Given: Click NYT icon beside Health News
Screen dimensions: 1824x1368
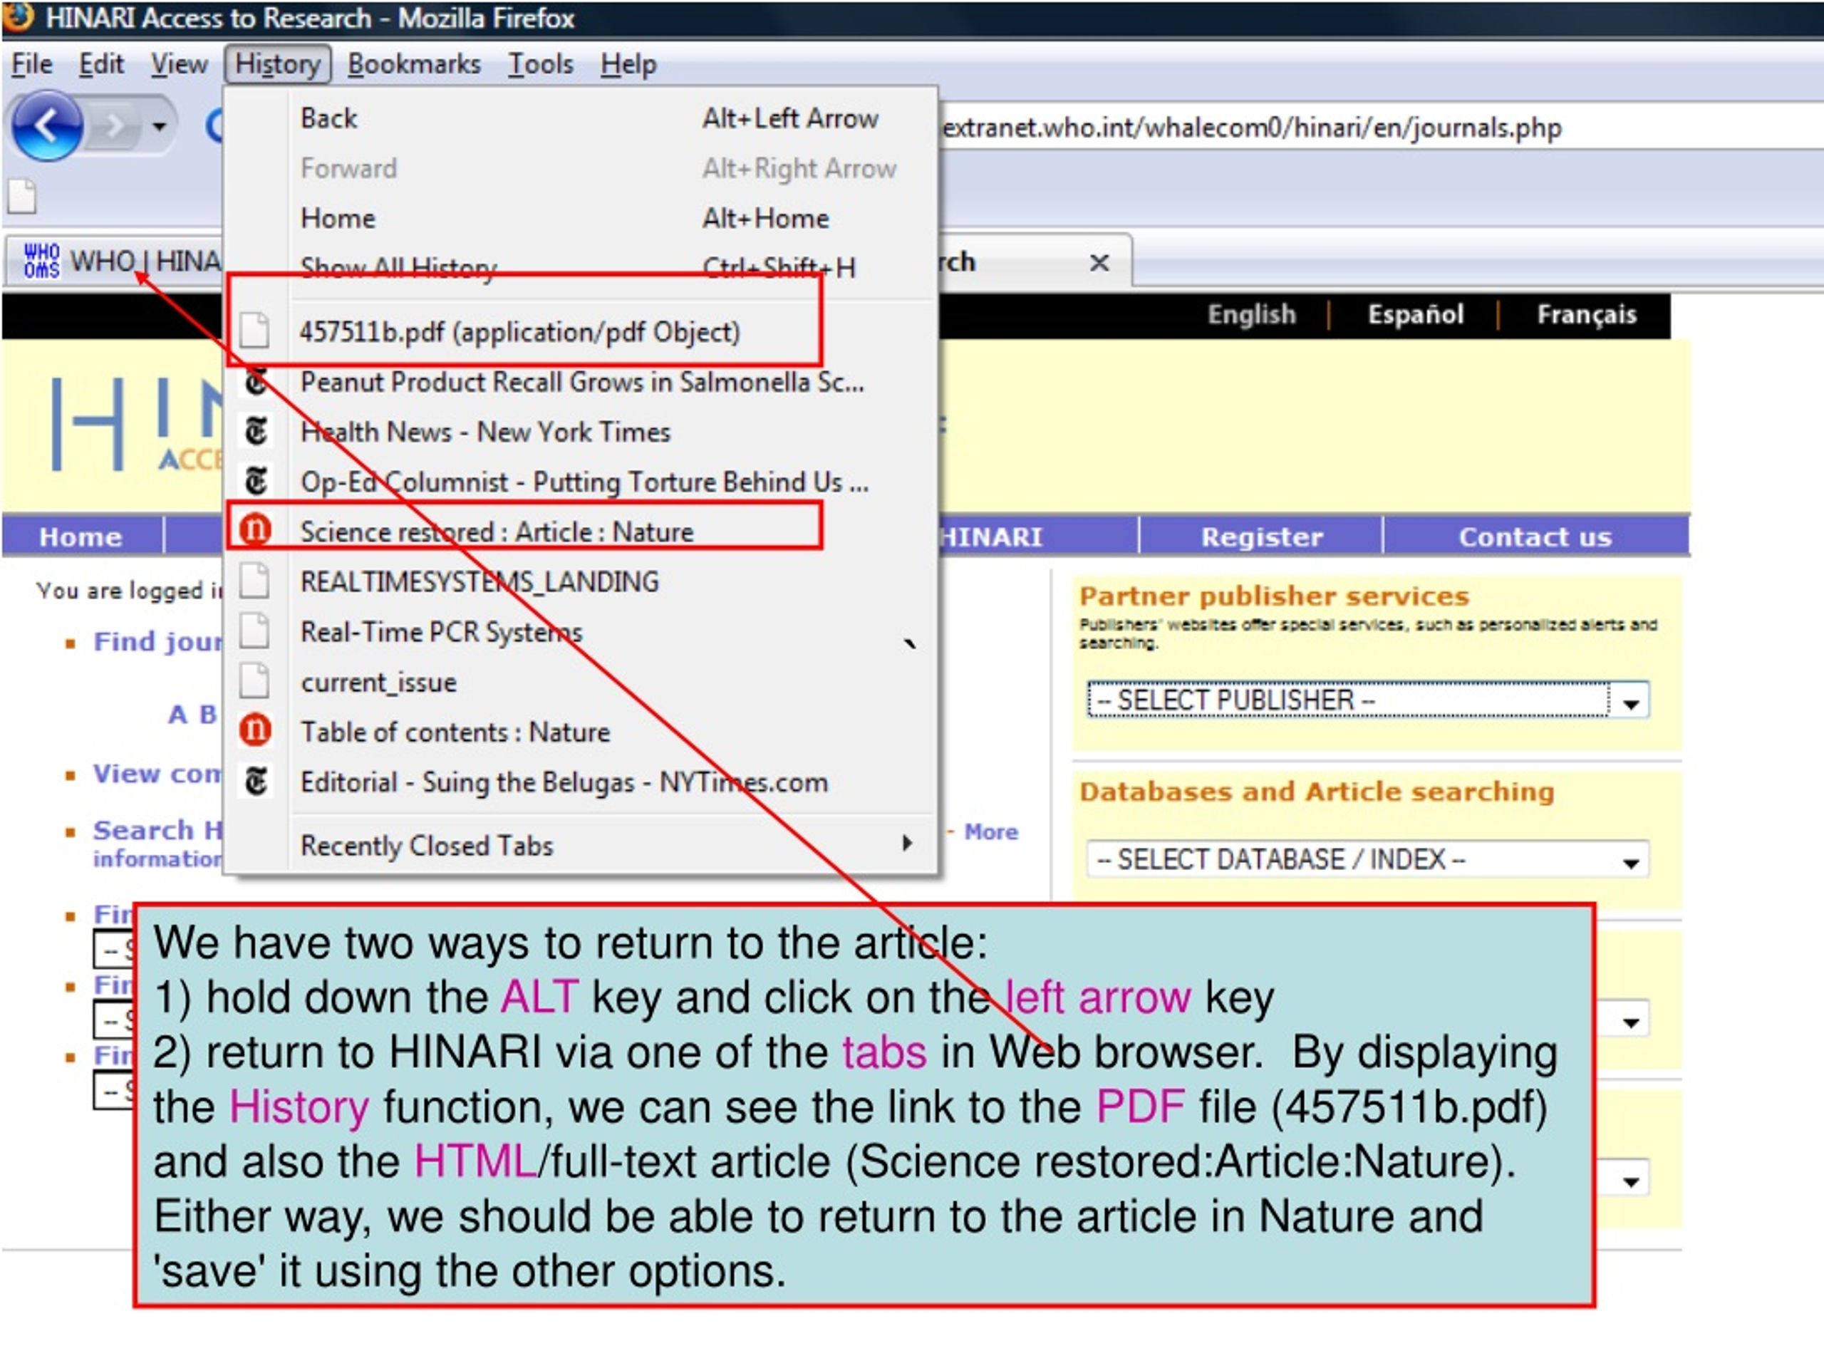Looking at the screenshot, I should tap(256, 431).
